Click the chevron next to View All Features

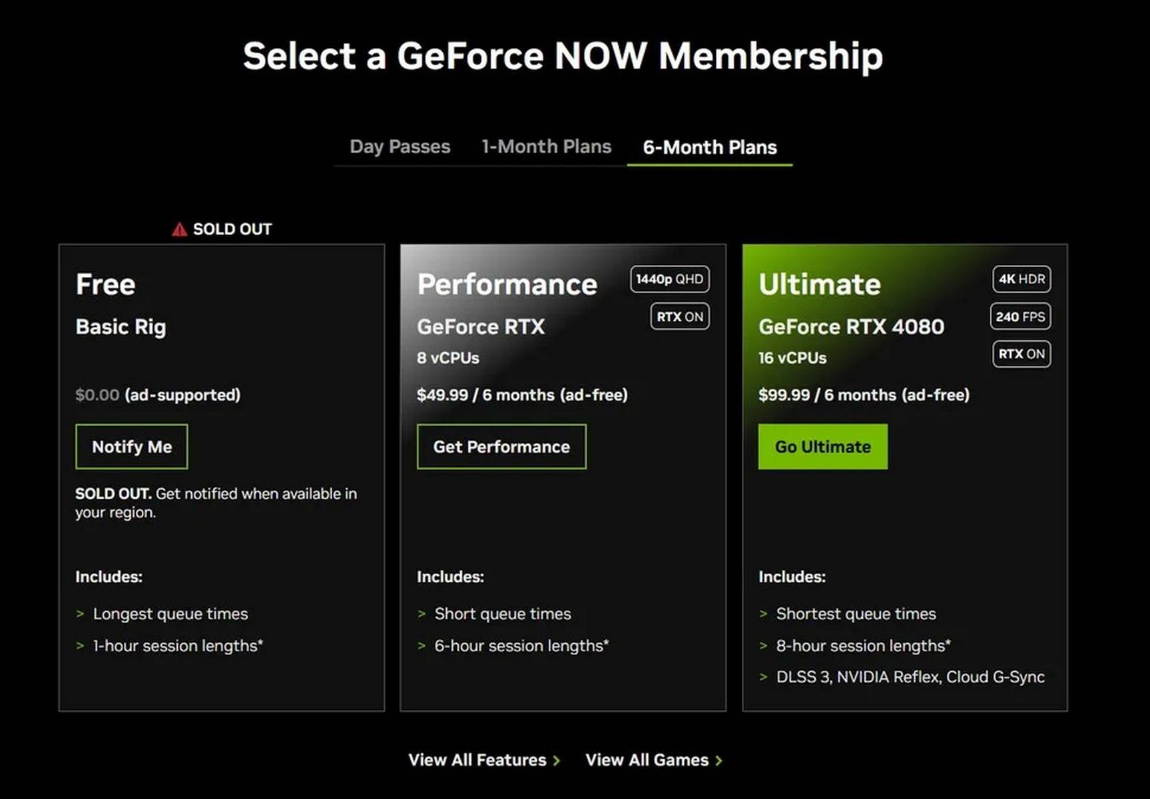557,760
